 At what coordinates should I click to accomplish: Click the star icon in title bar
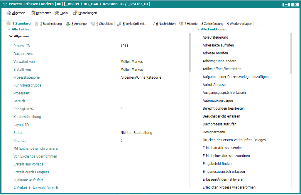pyautogui.click(x=5, y=4)
